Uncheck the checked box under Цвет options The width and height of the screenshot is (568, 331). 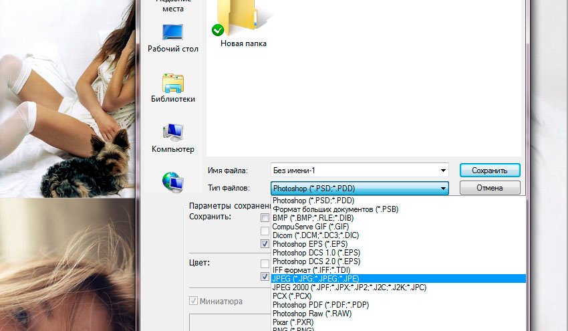pos(265,276)
